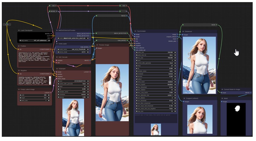Toggle sam_mask_hint_use_negative False in FaceDetailer
The height and width of the screenshot is (141, 256).
(156, 109)
